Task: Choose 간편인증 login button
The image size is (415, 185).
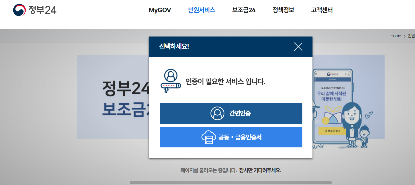Action: click(x=231, y=113)
